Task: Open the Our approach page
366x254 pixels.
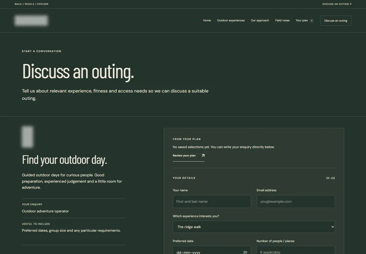Action: pyautogui.click(x=260, y=21)
